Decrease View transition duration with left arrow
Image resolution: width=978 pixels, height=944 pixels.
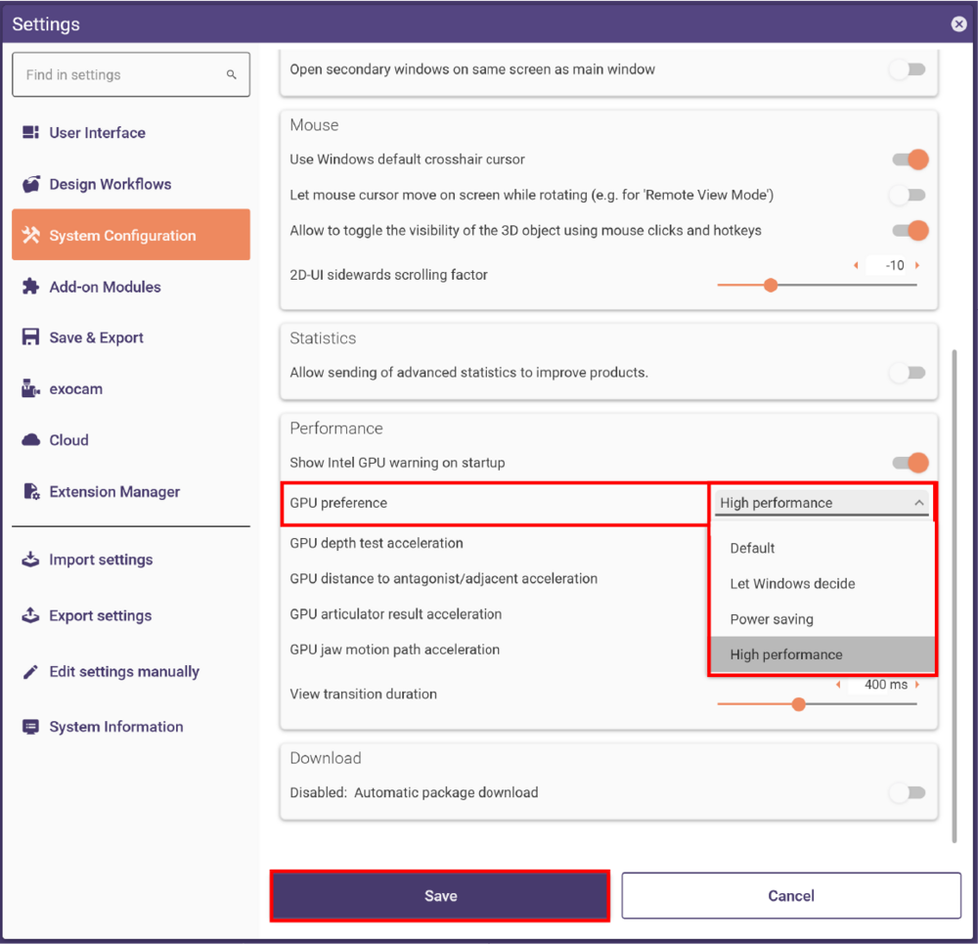coord(838,685)
